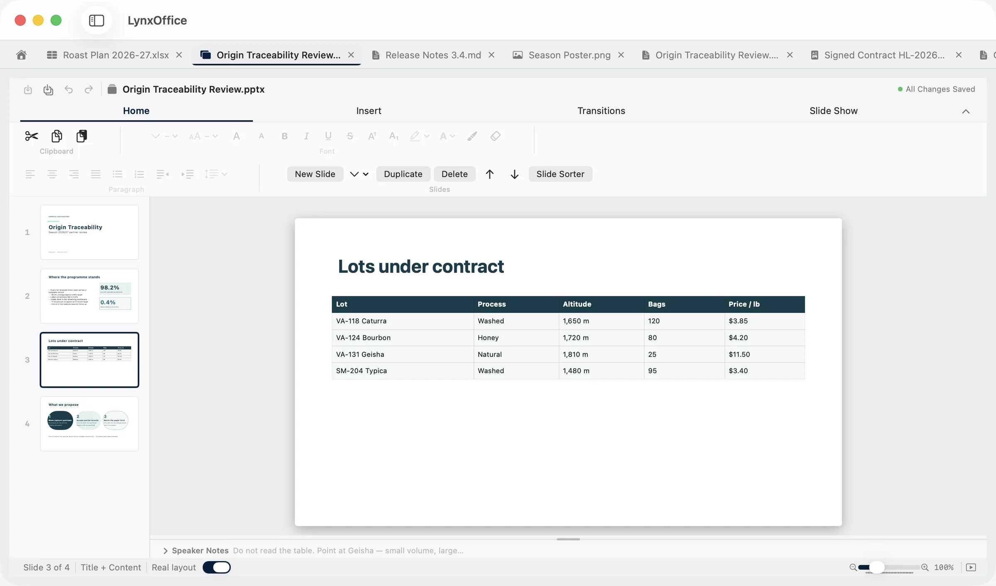This screenshot has width=996, height=586.
Task: Move slide down with arrow
Action: (x=515, y=174)
